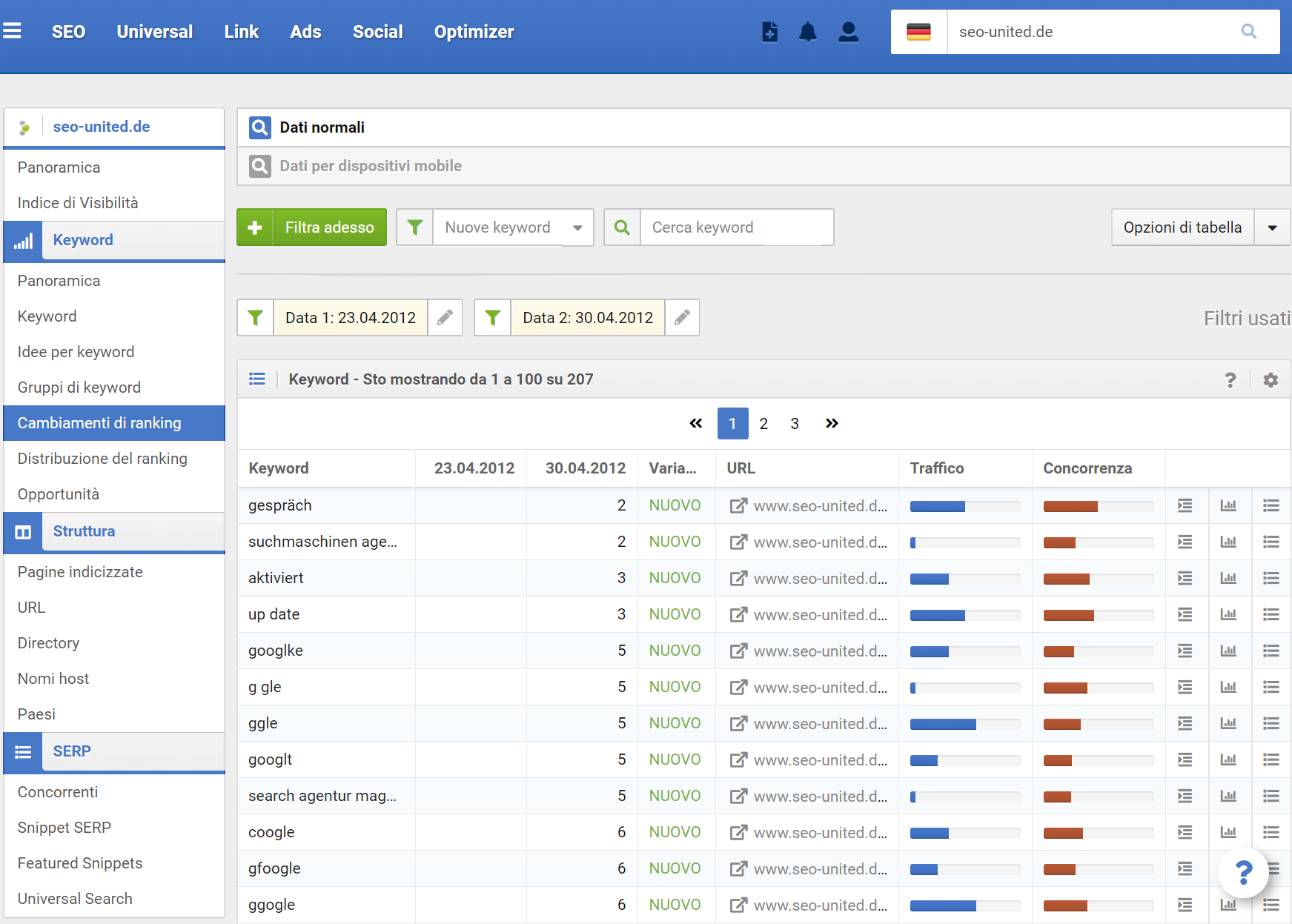Open indent-list icon for up date row

1185,614
